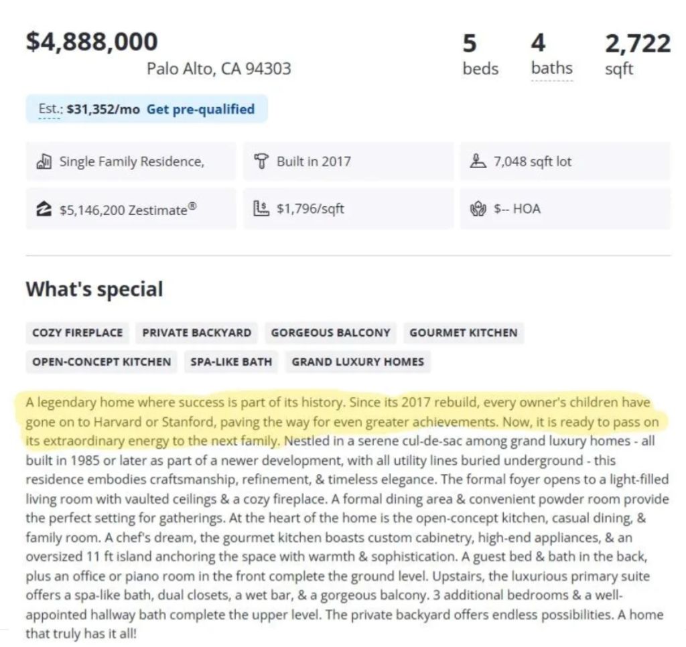This screenshot has width=686, height=647.
Task: Select the COZY FIREPLACE tag
Action: pyautogui.click(x=78, y=333)
